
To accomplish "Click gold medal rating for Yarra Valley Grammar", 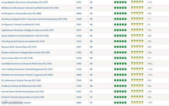I will pyautogui.click(x=137, y=69).
